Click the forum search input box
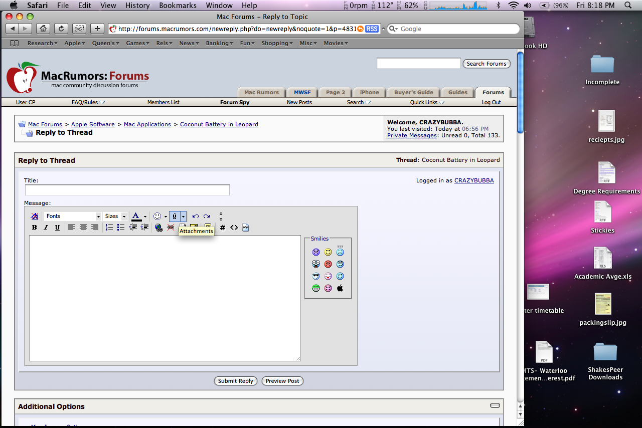 tap(418, 63)
